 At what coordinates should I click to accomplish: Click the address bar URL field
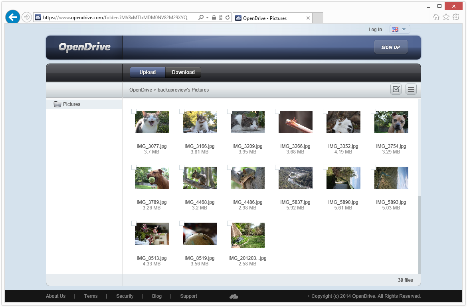click(115, 17)
